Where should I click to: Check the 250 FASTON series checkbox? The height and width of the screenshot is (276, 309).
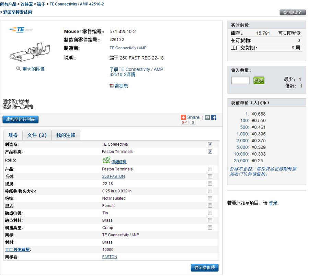coord(210,177)
